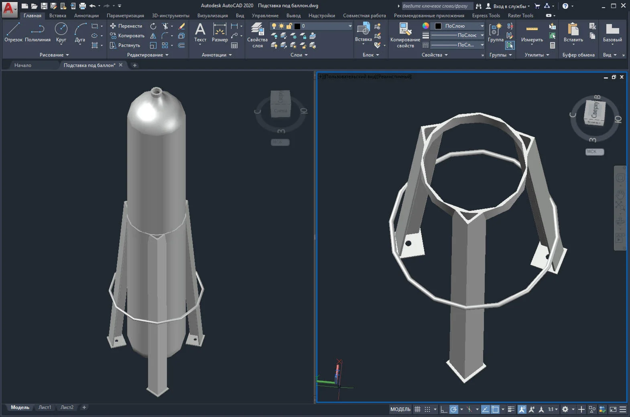Image resolution: width=630 pixels, height=417 pixels.
Task: Choose the Круг circle tool
Action: click(61, 32)
